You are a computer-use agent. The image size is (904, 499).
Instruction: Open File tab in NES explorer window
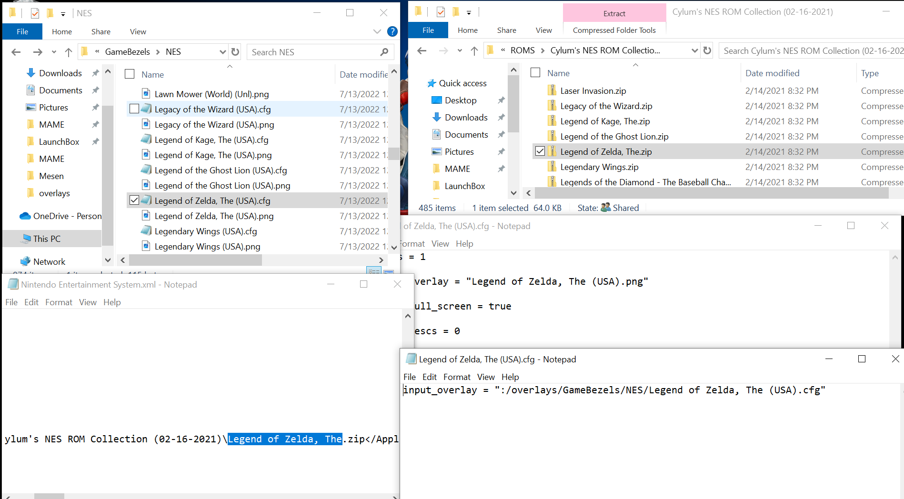click(x=22, y=31)
